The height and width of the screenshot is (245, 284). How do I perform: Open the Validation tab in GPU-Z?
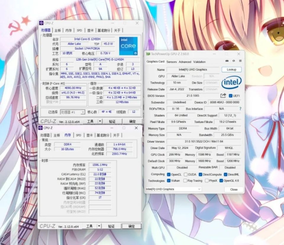199,62
